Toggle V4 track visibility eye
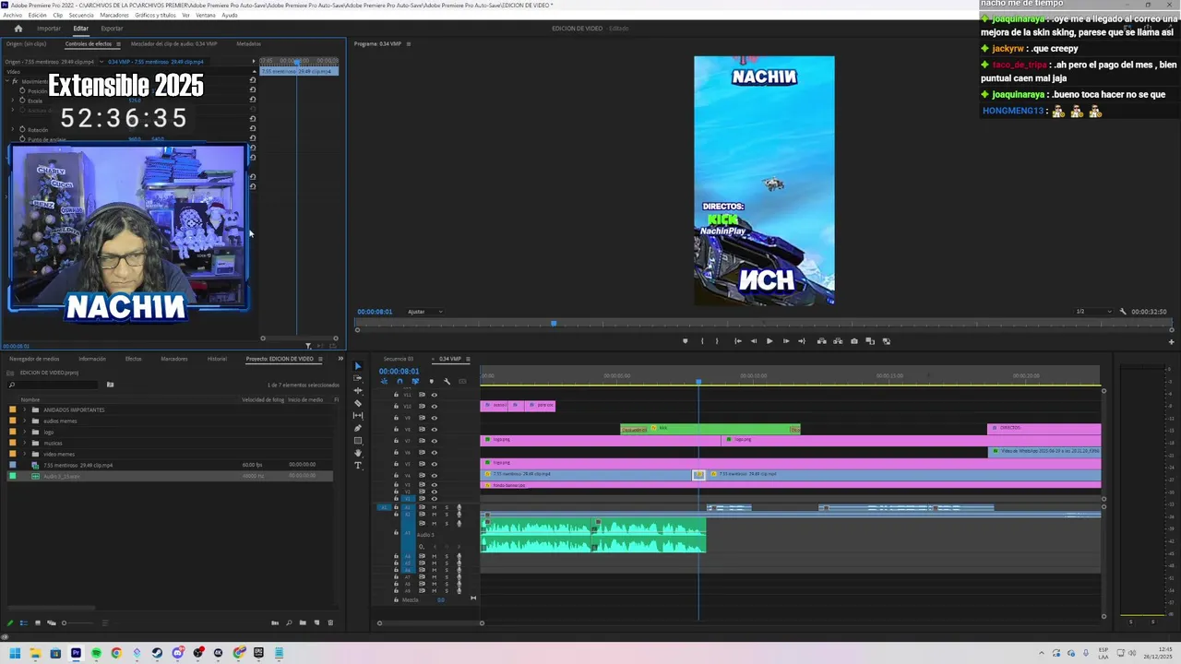 (x=434, y=475)
